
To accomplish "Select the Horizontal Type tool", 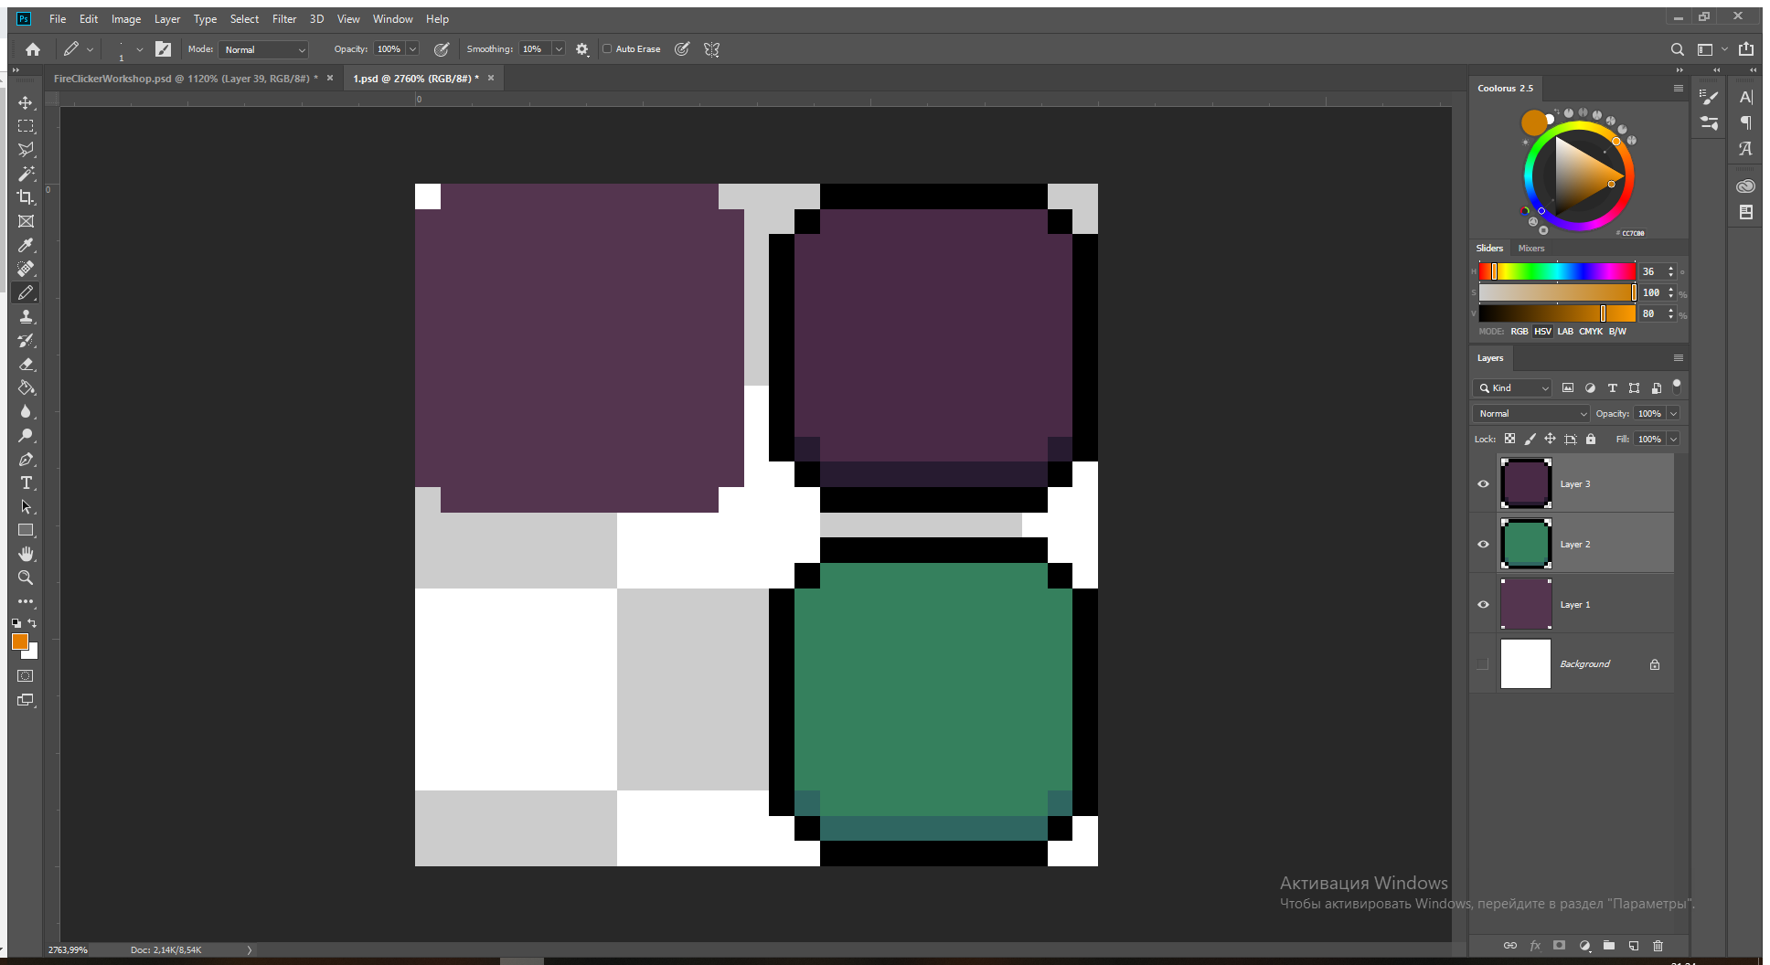I will 26,482.
